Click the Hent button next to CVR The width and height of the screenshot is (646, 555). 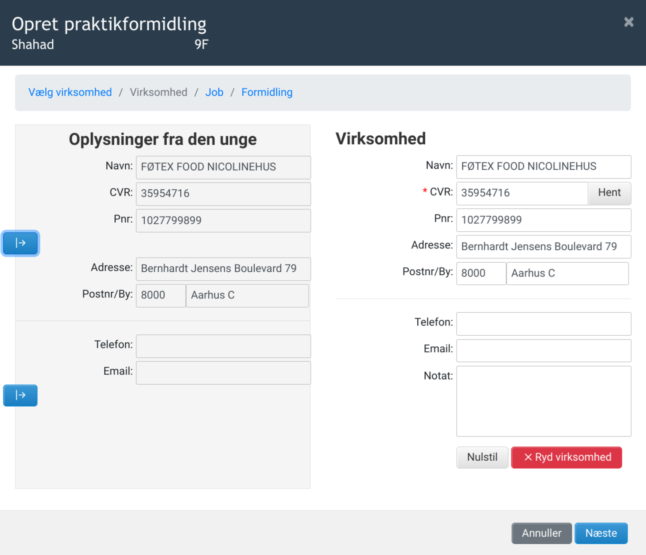pyautogui.click(x=609, y=193)
